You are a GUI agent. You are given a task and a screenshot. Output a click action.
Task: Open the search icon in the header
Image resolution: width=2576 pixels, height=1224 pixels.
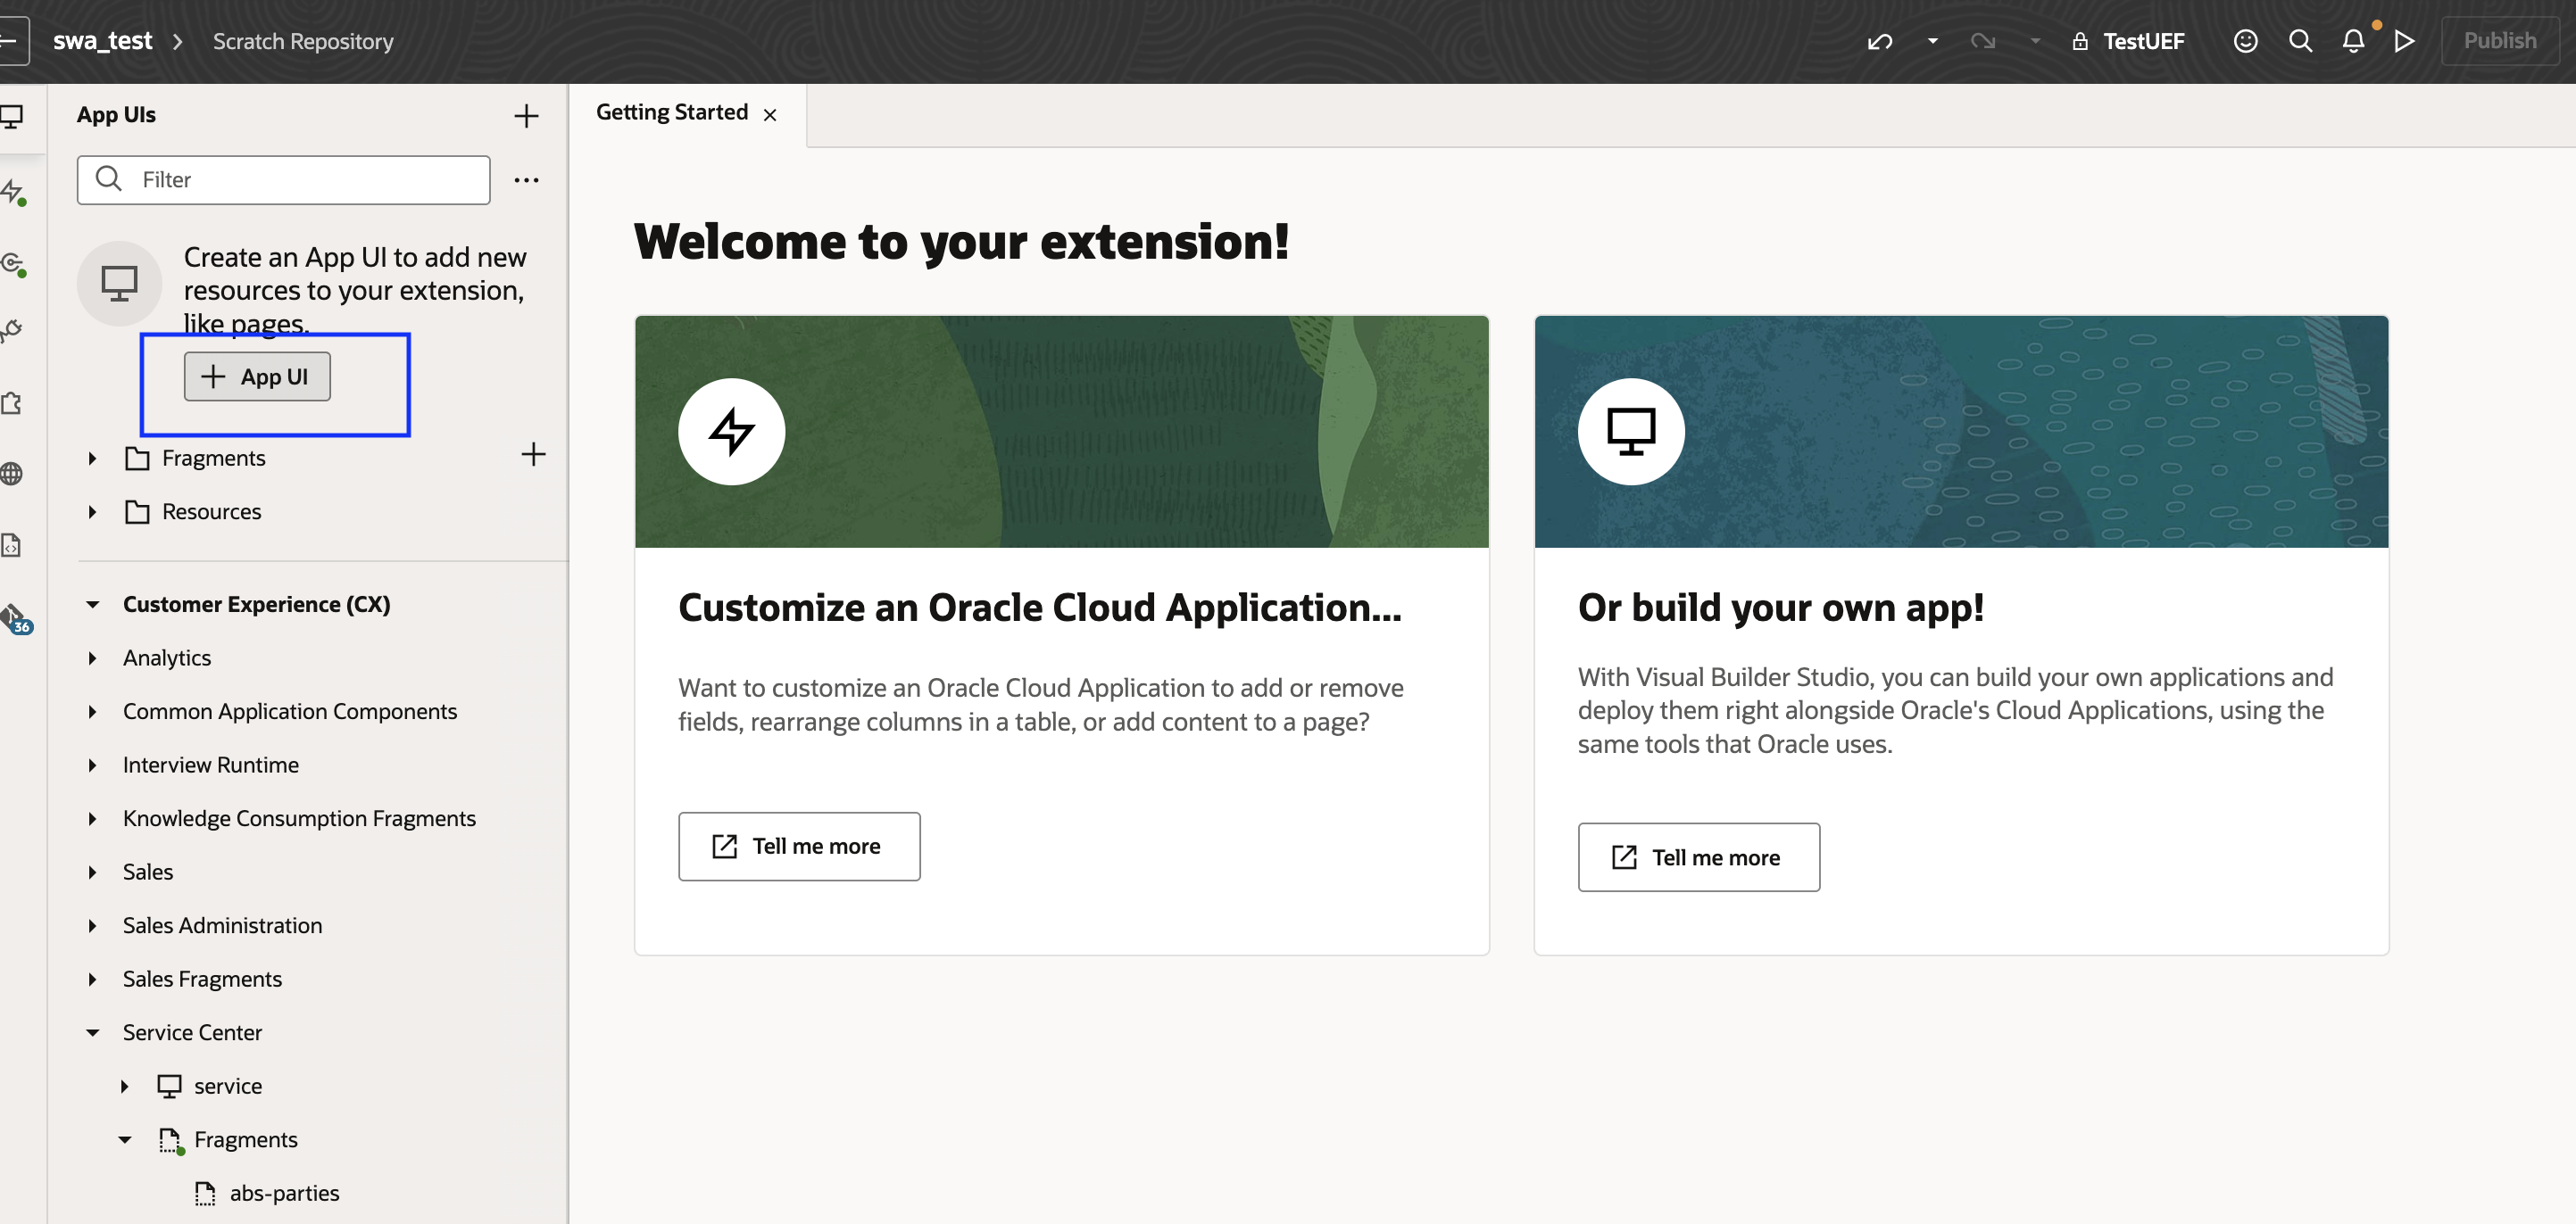click(x=2301, y=41)
